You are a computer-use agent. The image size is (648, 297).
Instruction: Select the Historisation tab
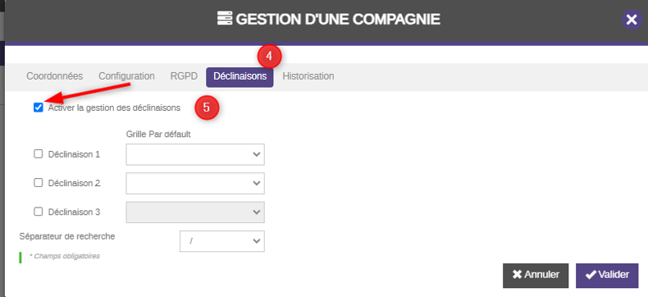tap(308, 76)
